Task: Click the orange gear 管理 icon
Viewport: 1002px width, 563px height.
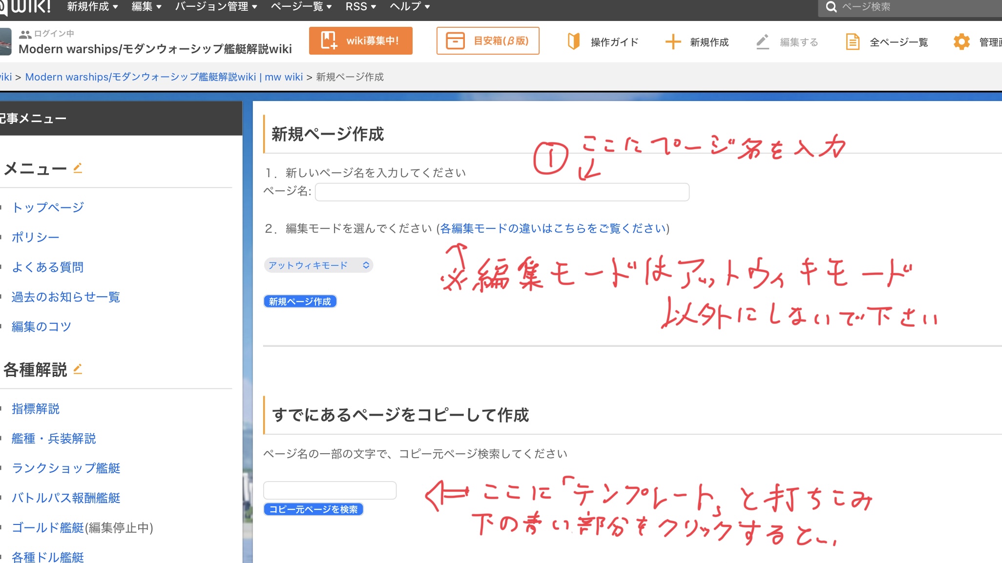Action: (x=961, y=42)
